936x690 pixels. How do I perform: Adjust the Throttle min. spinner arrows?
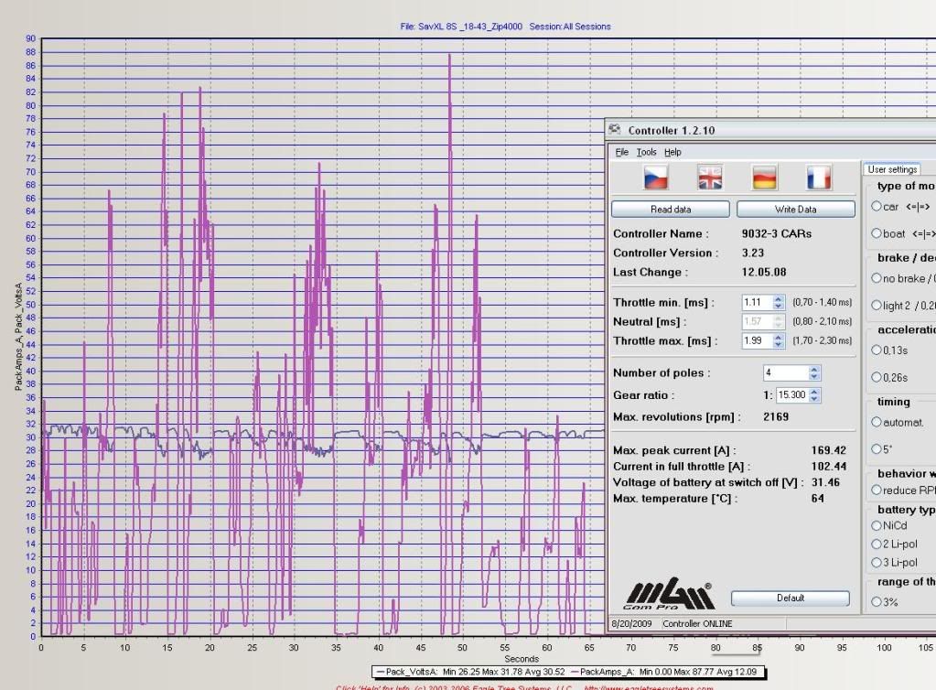coord(779,302)
